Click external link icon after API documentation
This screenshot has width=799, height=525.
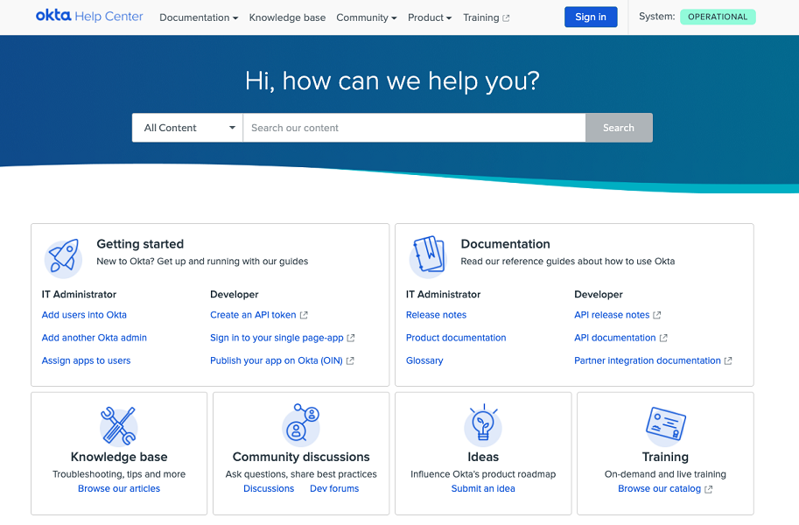point(663,338)
